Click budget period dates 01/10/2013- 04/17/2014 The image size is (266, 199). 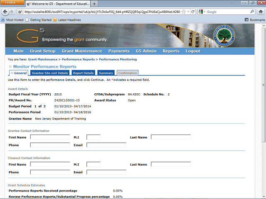pyautogui.click(x=73, y=106)
